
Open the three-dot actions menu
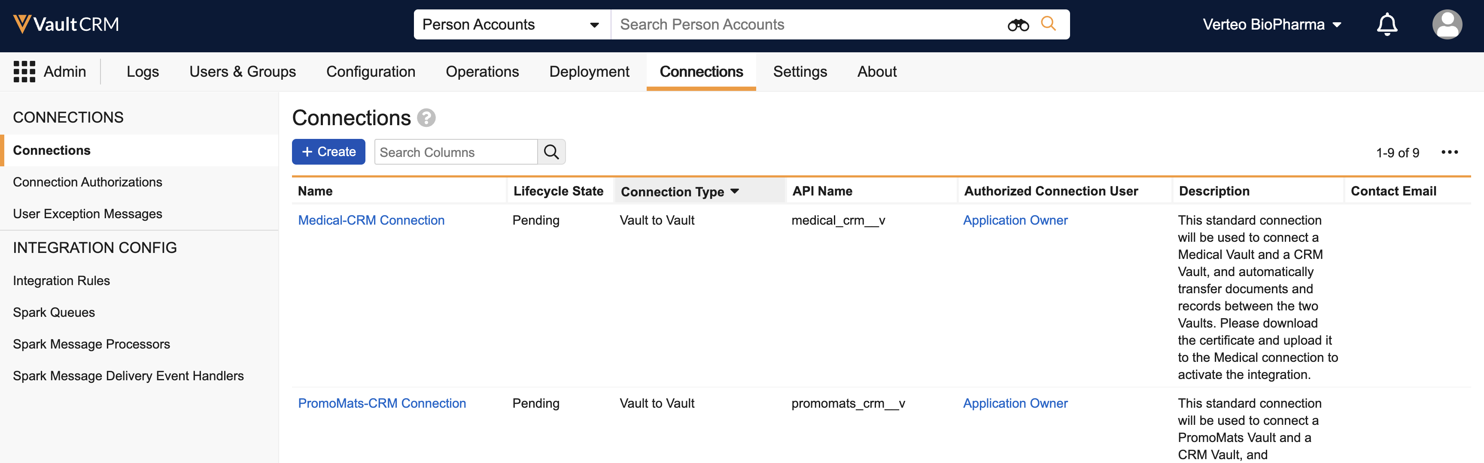[1450, 153]
